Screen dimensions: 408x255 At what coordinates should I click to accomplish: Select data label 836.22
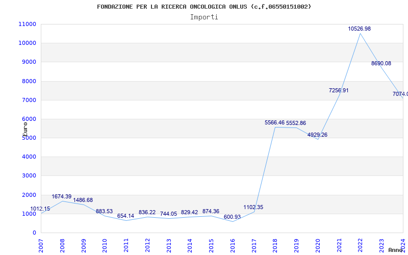click(147, 213)
